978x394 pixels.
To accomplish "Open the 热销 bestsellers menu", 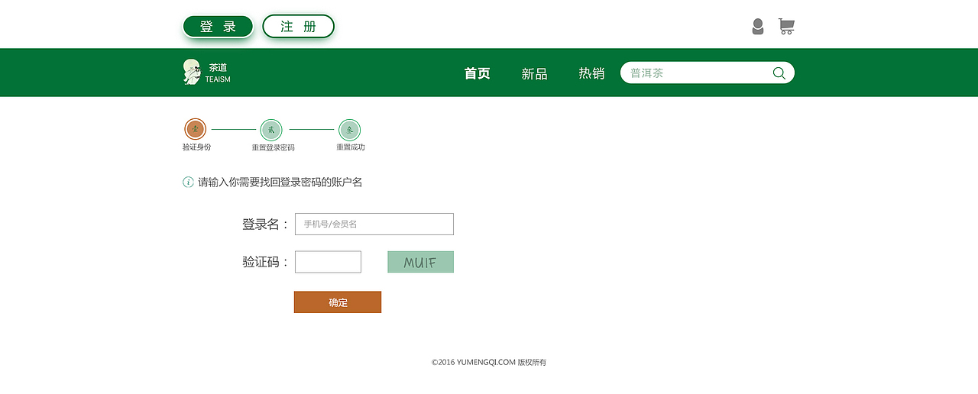I will 591,73.
